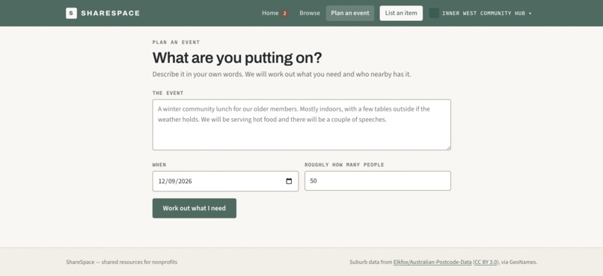The image size is (603, 276).
Task: Focus the event description text area
Action: point(301,125)
